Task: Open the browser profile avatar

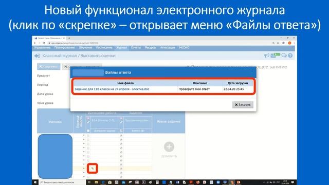Action: 289,43
